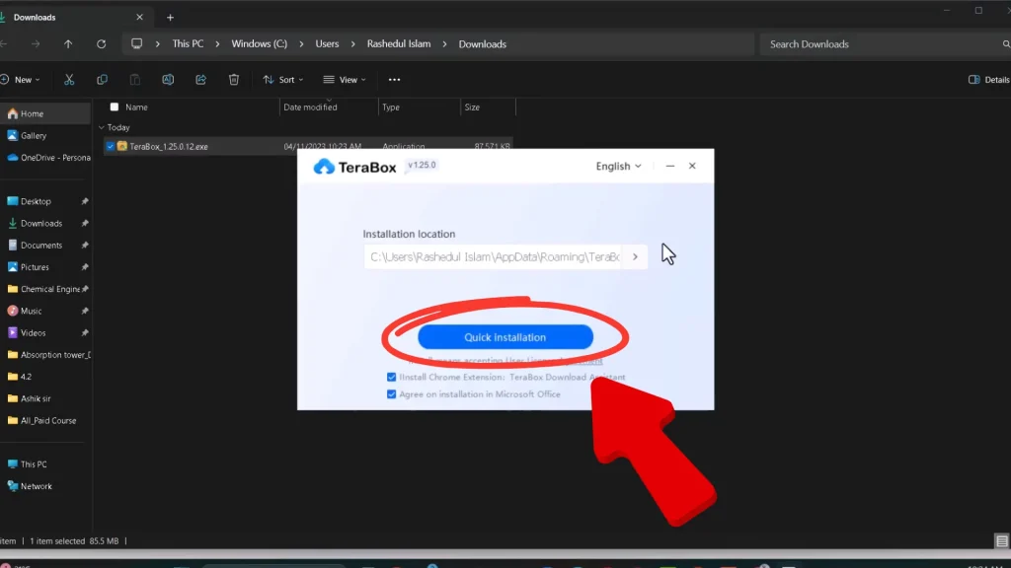Screen dimensions: 1011x568
Task: Click the TeraBox cloud logo
Action: tap(324, 167)
